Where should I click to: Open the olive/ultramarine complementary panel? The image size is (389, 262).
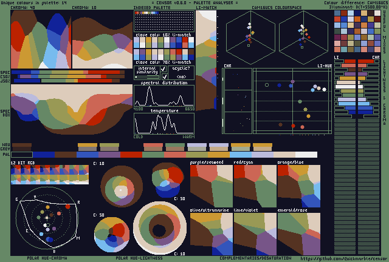[212, 234]
